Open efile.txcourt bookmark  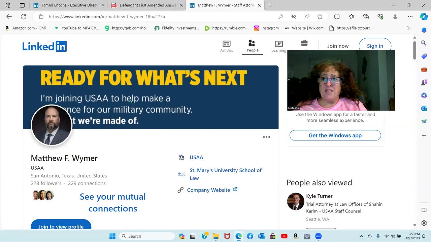point(351,28)
